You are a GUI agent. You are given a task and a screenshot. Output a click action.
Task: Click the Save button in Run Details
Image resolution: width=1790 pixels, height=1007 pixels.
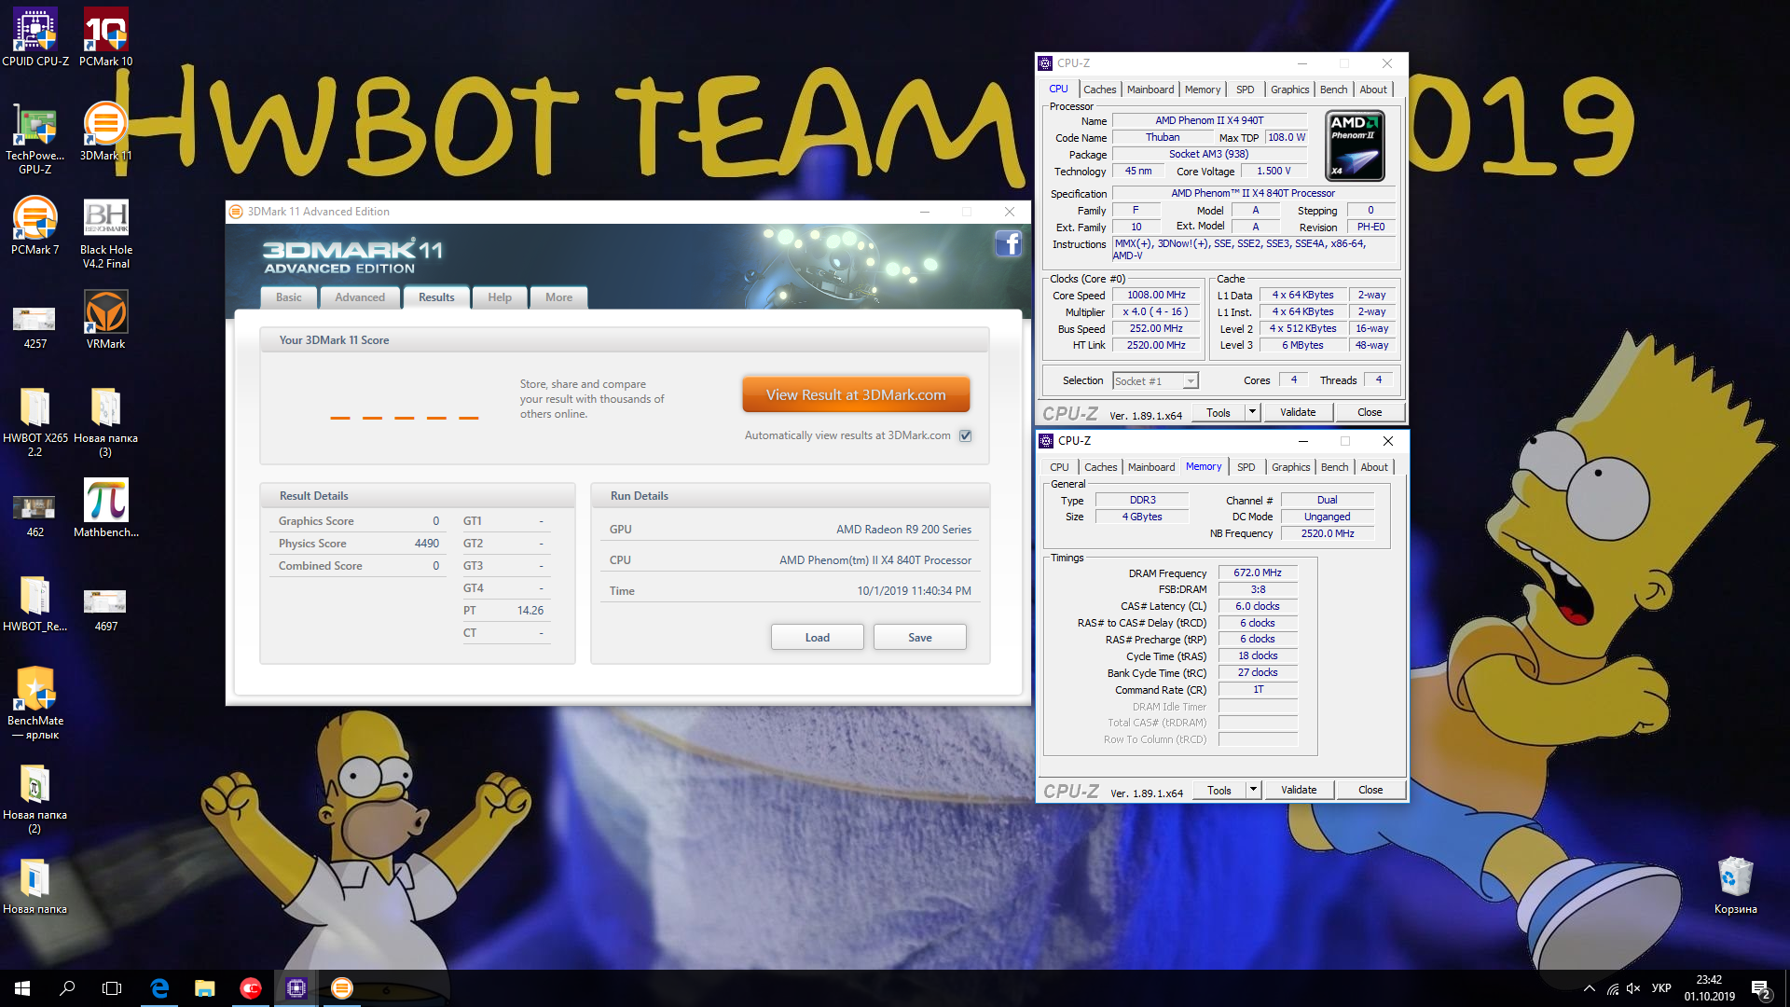[x=920, y=638]
